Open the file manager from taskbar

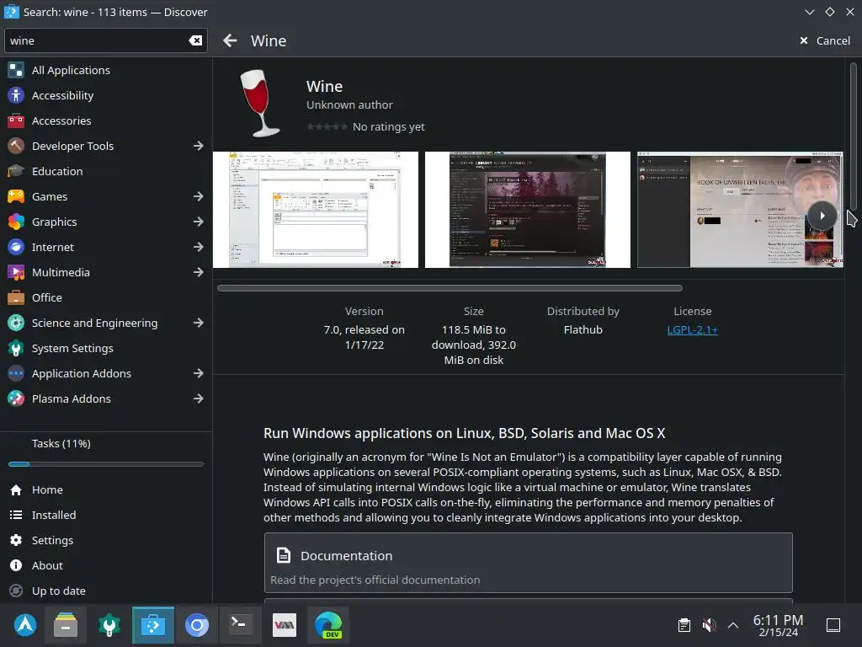tap(66, 625)
